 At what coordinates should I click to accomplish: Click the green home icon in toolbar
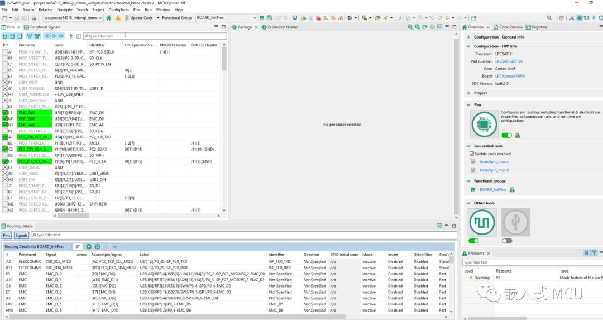click(109, 18)
